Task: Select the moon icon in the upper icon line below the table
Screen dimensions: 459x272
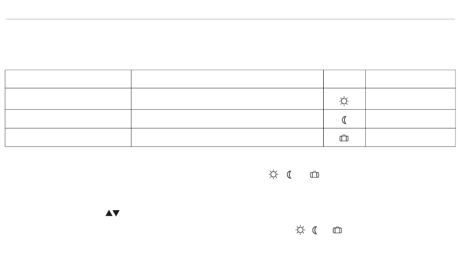Action: pos(289,175)
